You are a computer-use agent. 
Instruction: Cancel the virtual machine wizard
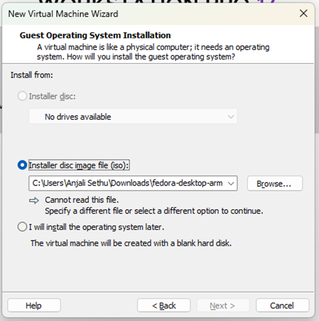[282, 305]
